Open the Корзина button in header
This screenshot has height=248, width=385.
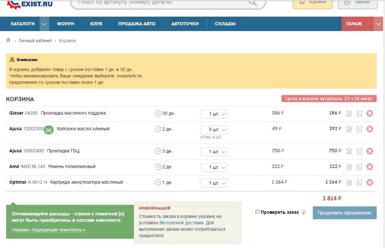tap(312, 4)
